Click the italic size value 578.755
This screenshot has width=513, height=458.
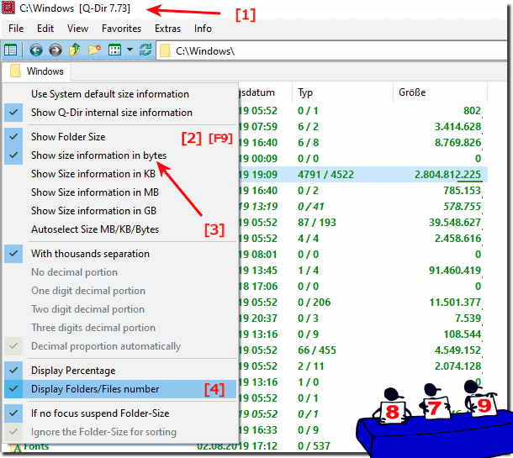462,207
